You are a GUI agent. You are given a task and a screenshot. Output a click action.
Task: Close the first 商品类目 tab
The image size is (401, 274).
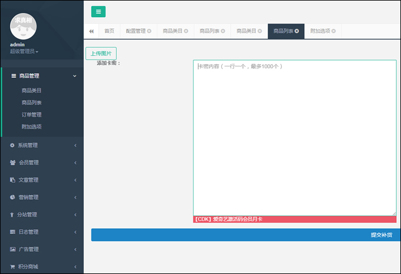pyautogui.click(x=186, y=31)
